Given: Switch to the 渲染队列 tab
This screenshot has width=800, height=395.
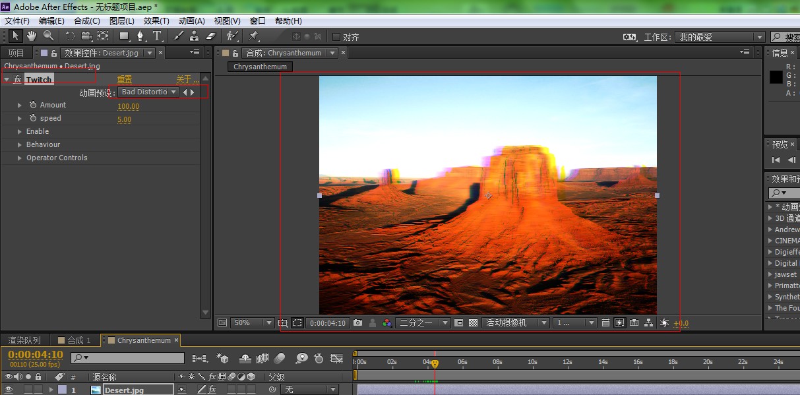Looking at the screenshot, I should pos(24,341).
